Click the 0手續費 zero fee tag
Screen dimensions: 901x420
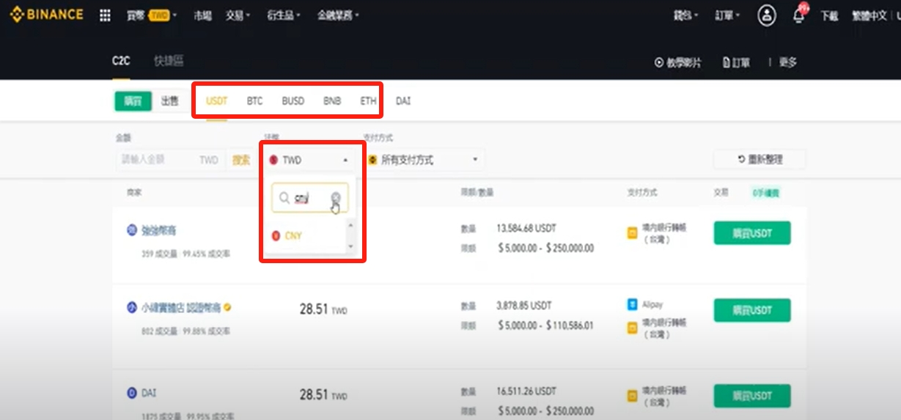click(x=766, y=193)
